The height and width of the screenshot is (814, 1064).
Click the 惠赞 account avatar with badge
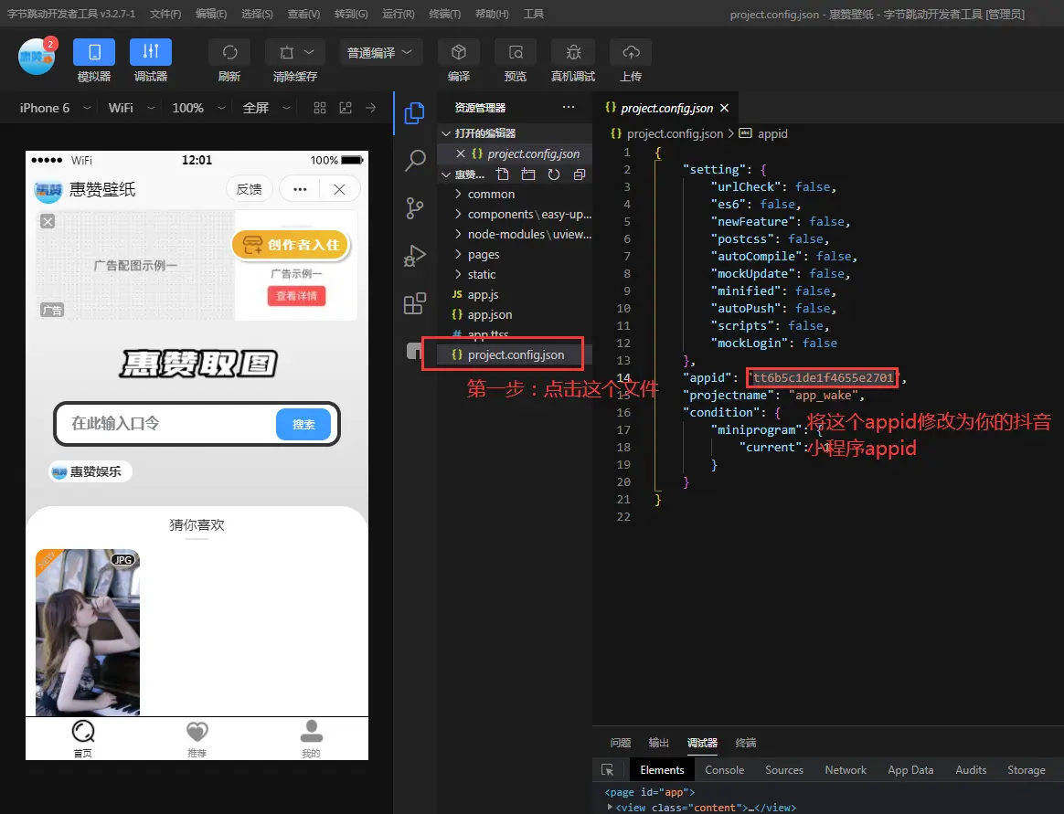[37, 56]
